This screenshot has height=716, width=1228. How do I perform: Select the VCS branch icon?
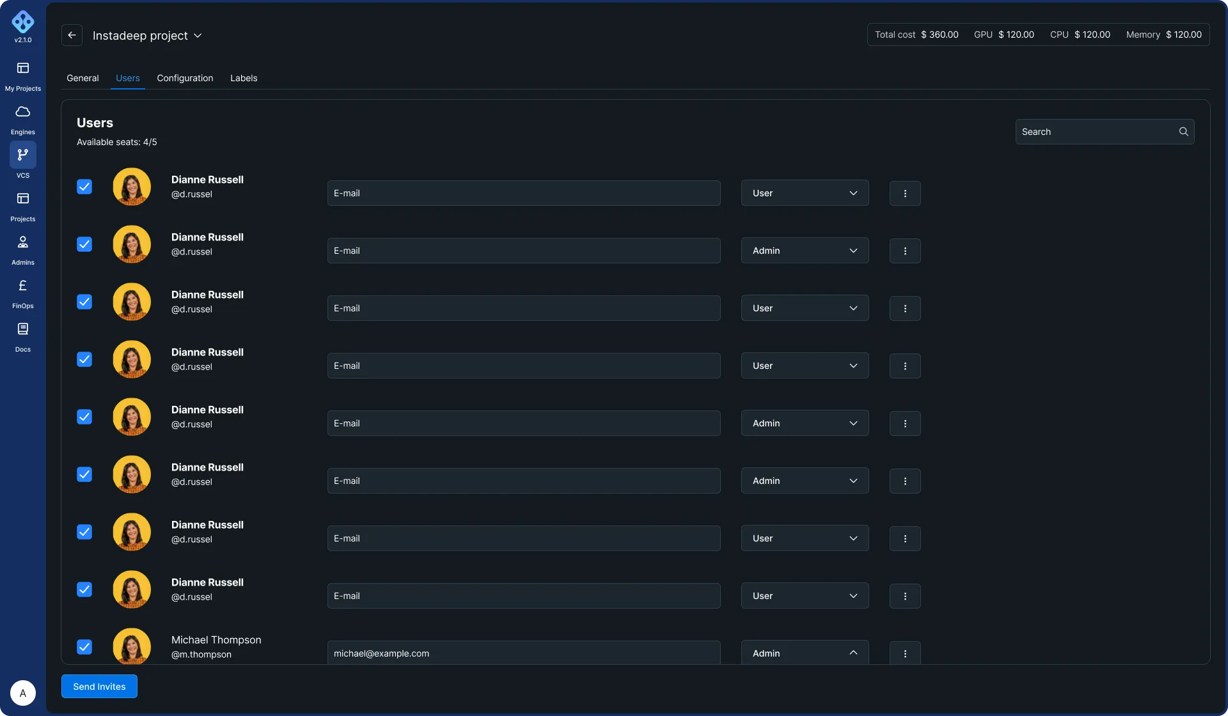23,155
